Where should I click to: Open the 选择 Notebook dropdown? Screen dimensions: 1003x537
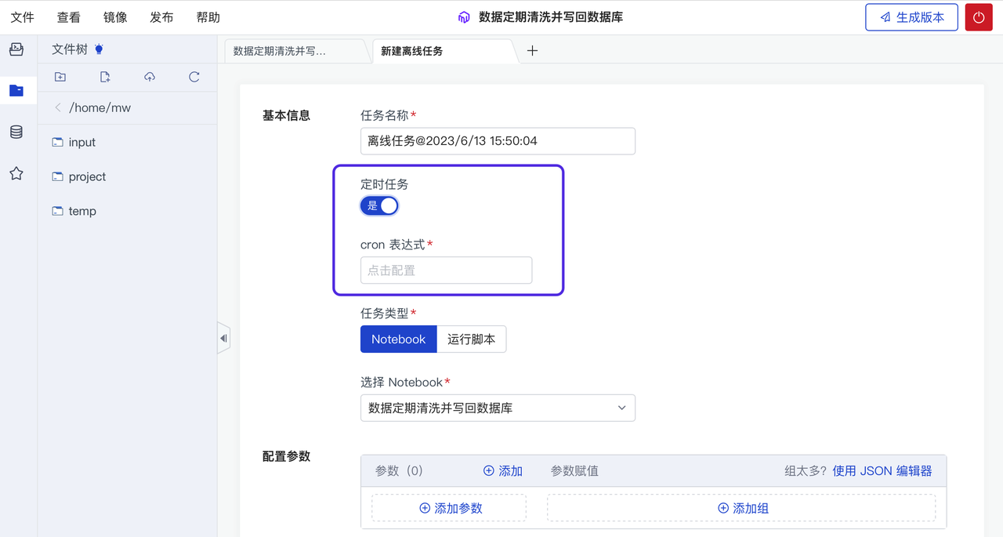(498, 408)
